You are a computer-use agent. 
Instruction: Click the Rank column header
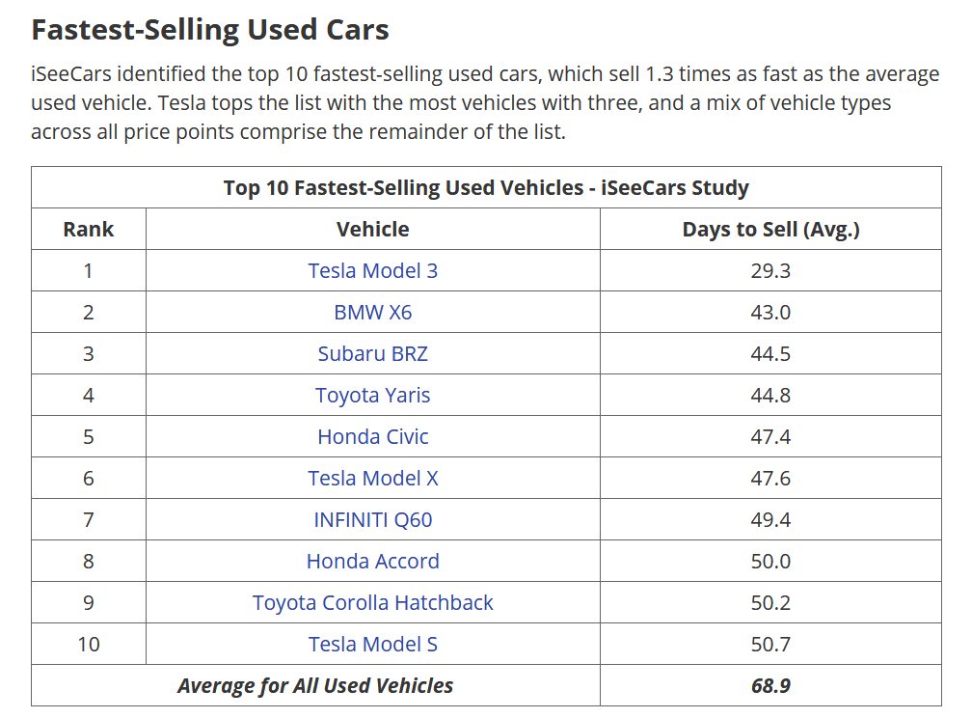tap(88, 230)
